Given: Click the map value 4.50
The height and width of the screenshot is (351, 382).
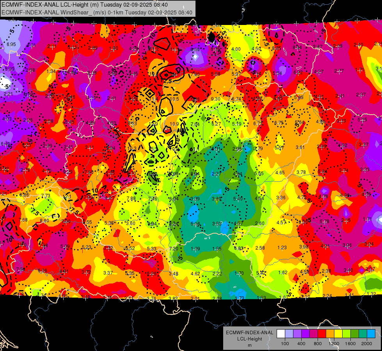Looking at the screenshot, I should coord(256,48).
